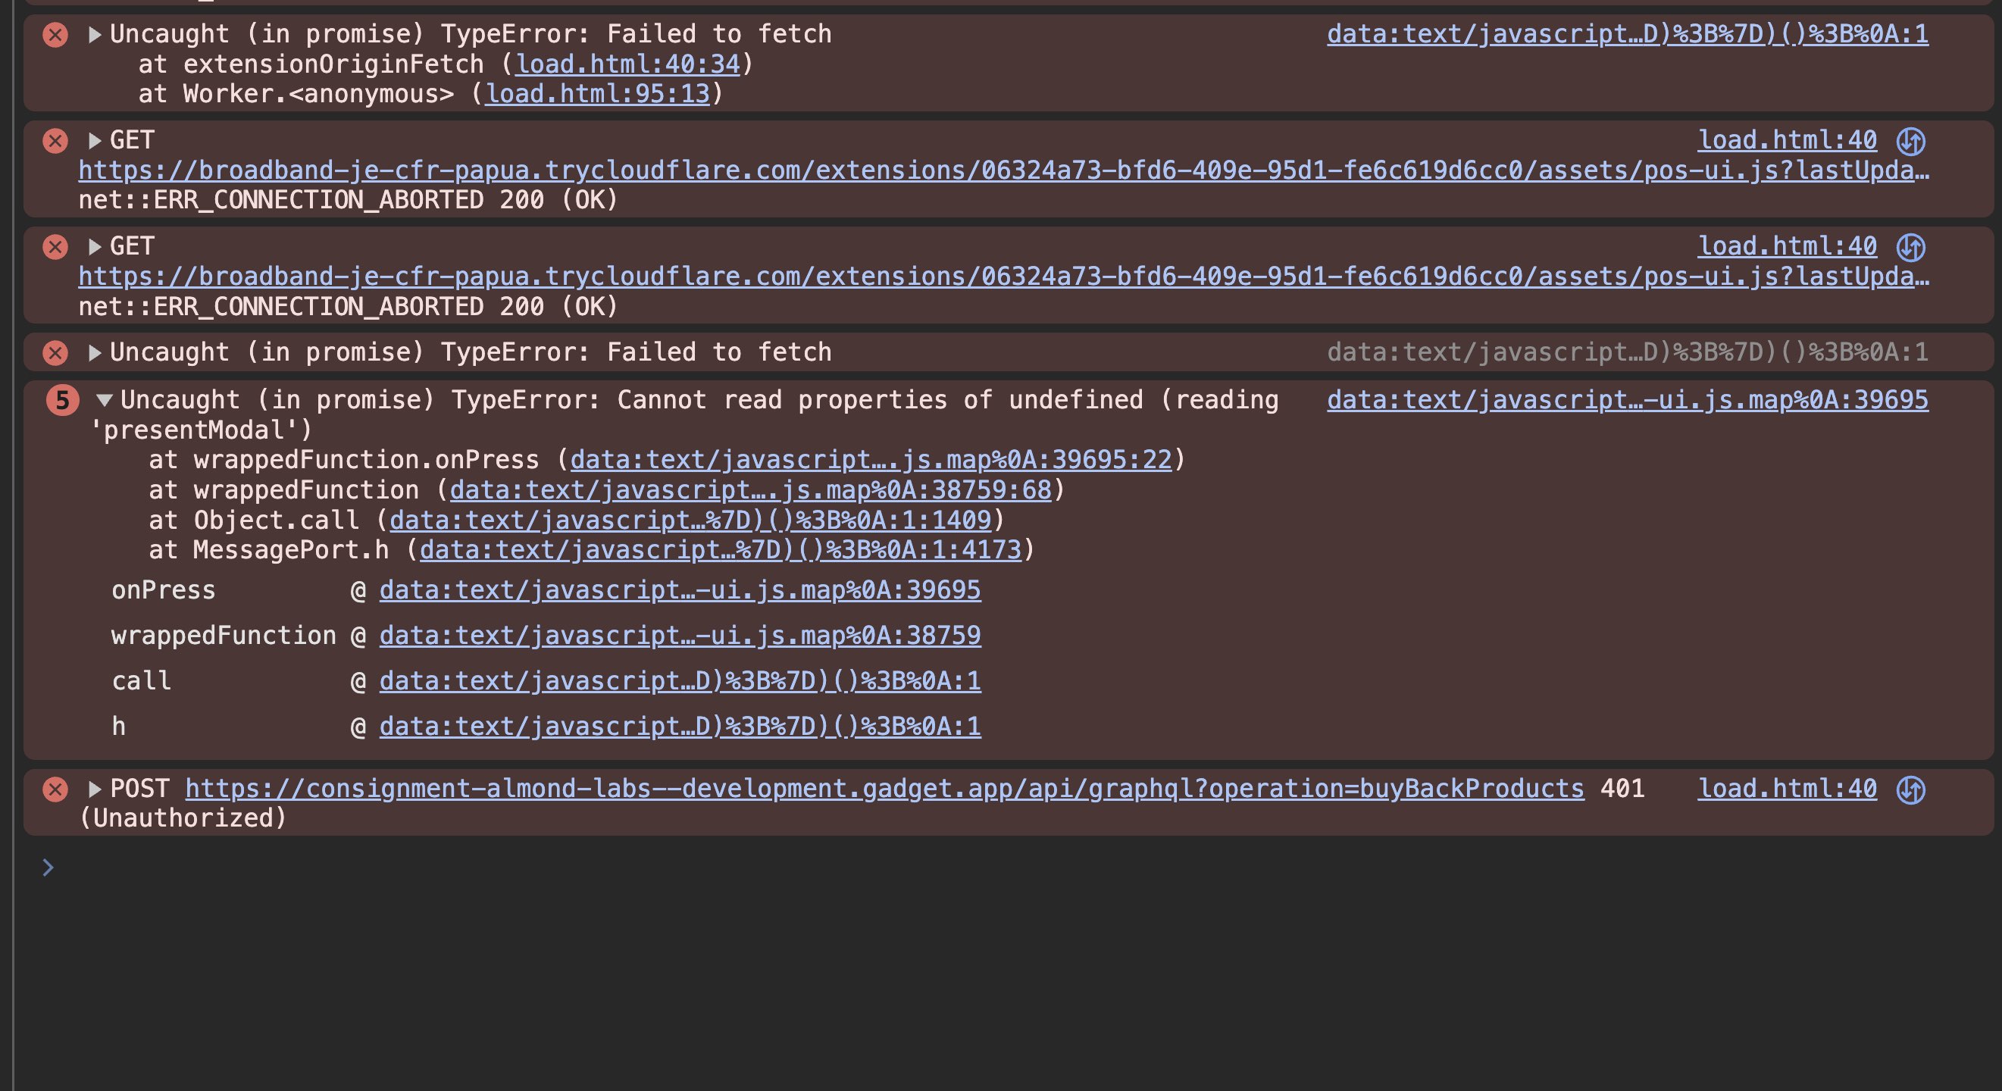Open onPress source link at line 39695
2002x1091 pixels.
coord(680,590)
